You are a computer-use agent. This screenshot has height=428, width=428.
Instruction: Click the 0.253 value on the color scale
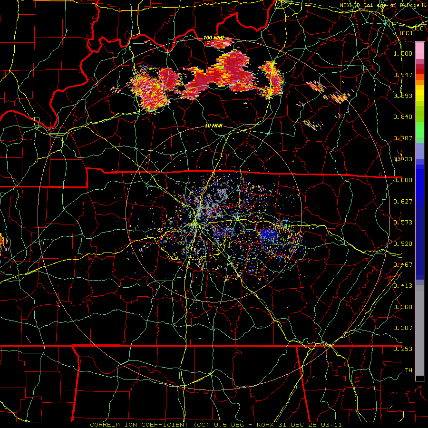coord(403,349)
